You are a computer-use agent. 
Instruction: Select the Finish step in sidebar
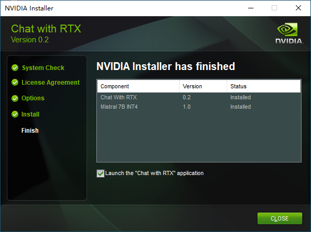pyautogui.click(x=30, y=131)
